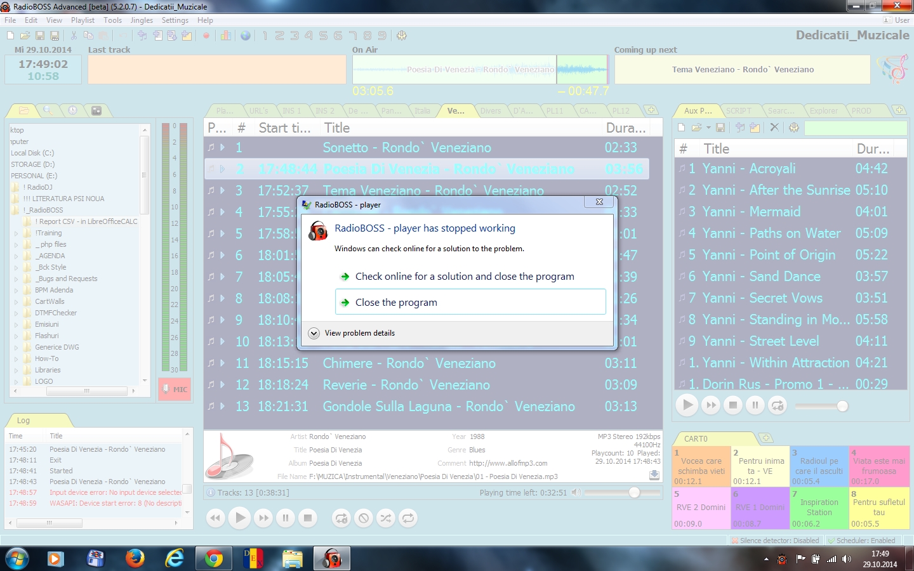The height and width of the screenshot is (571, 914).
Task: Add a new playlist tab with plus icon
Action: coord(651,110)
